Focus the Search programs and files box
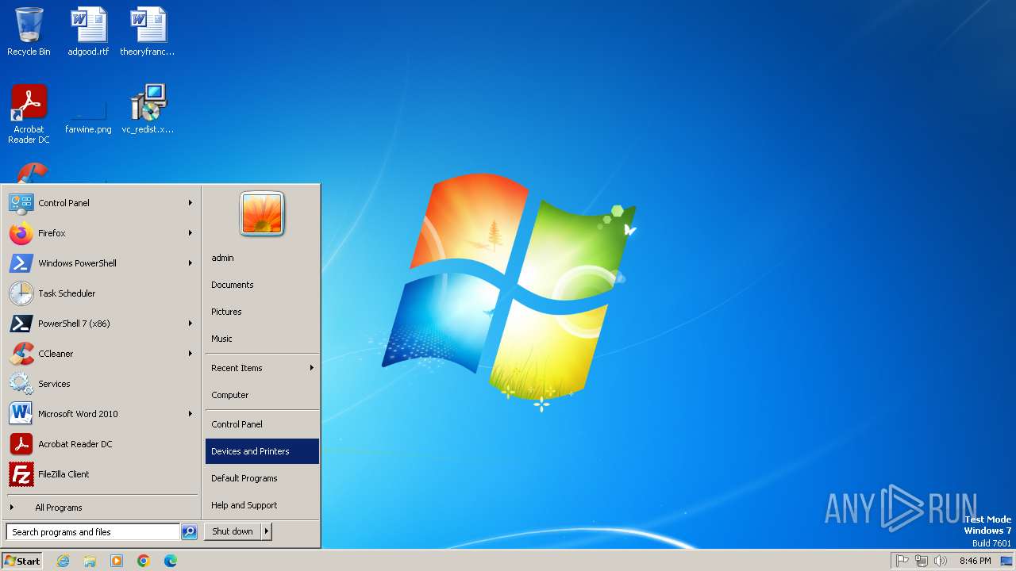The width and height of the screenshot is (1016, 571). (93, 532)
